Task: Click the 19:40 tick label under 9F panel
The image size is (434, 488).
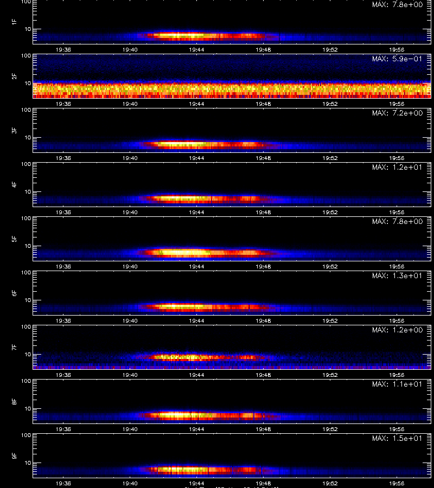Action: tap(130, 483)
